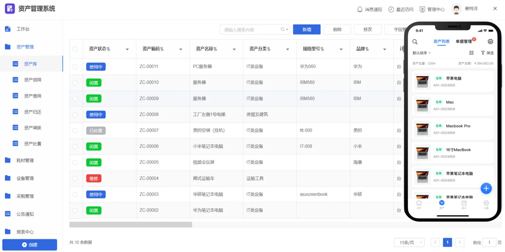Check the row for ZC-00008

(x=75, y=115)
